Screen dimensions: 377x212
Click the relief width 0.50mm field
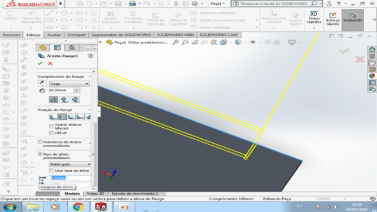tap(70, 178)
